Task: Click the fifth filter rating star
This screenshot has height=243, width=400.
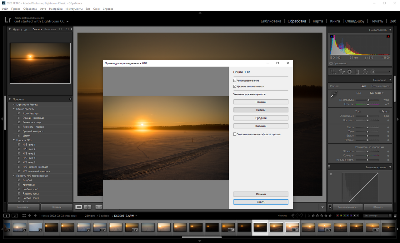Action: 330,216
